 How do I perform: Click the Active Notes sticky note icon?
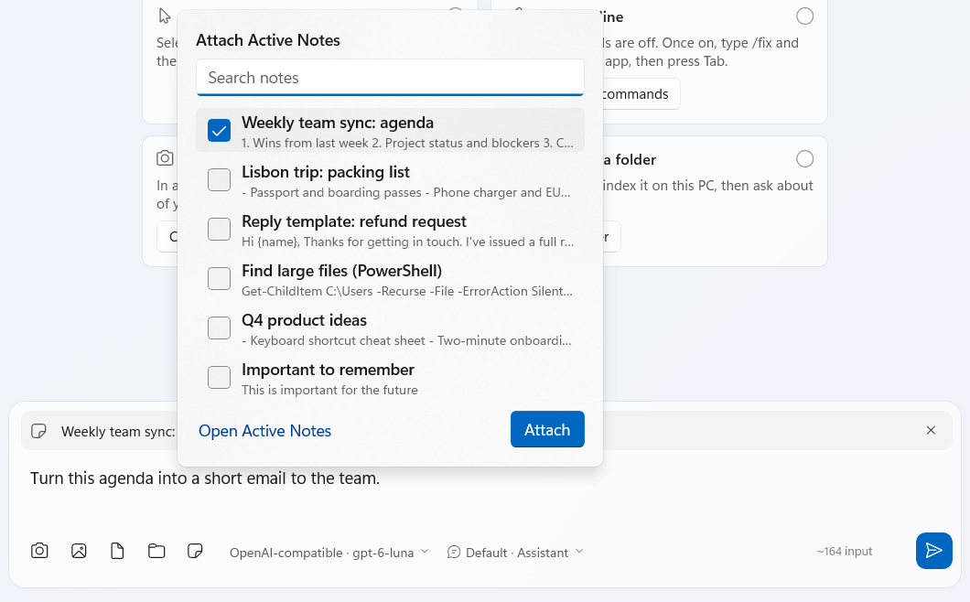point(195,551)
